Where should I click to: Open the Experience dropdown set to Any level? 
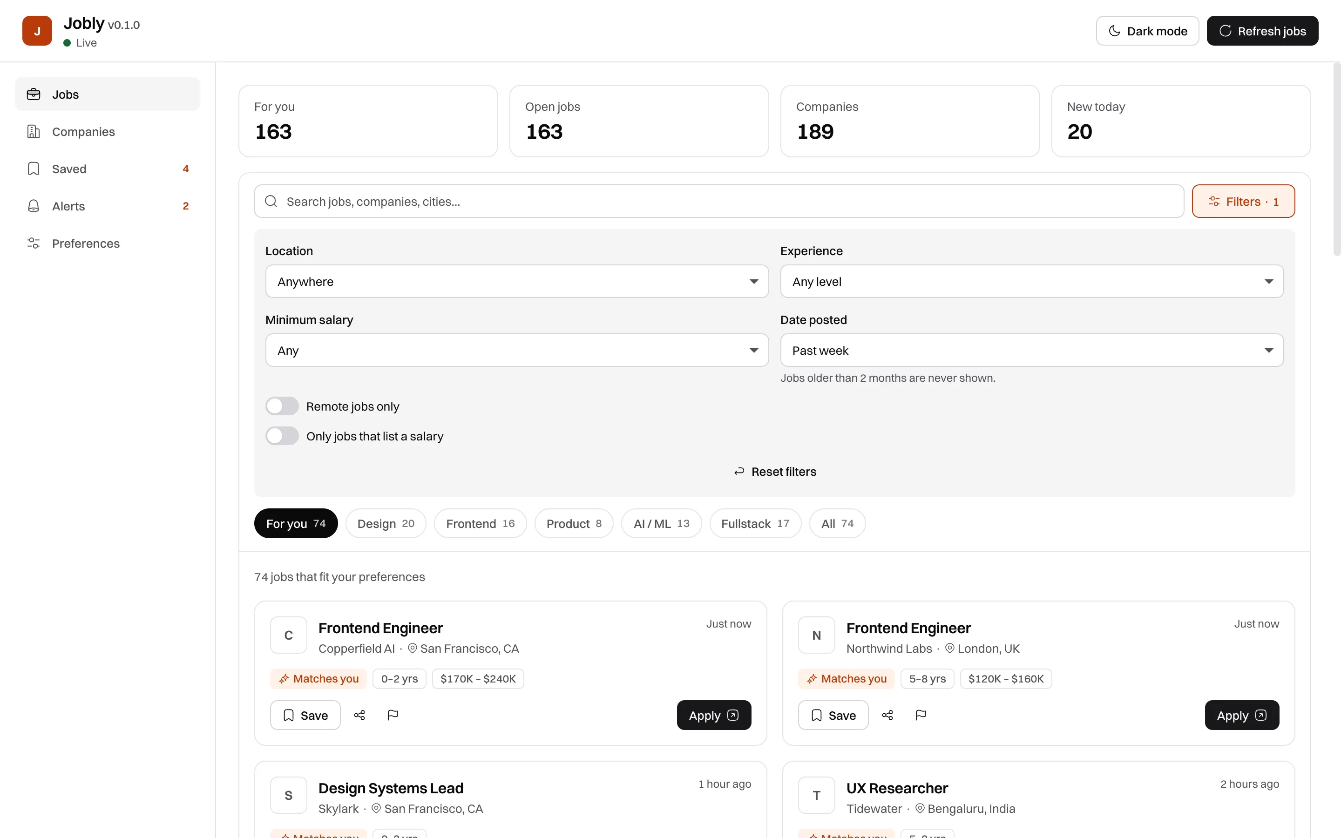1032,282
